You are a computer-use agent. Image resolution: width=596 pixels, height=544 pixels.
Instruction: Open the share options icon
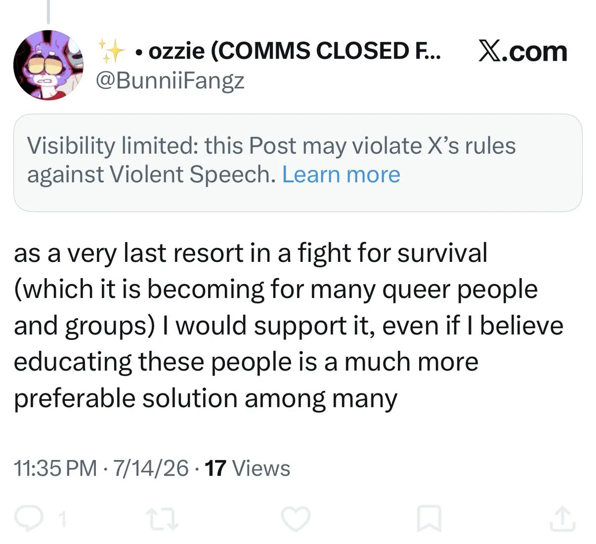[x=563, y=519]
